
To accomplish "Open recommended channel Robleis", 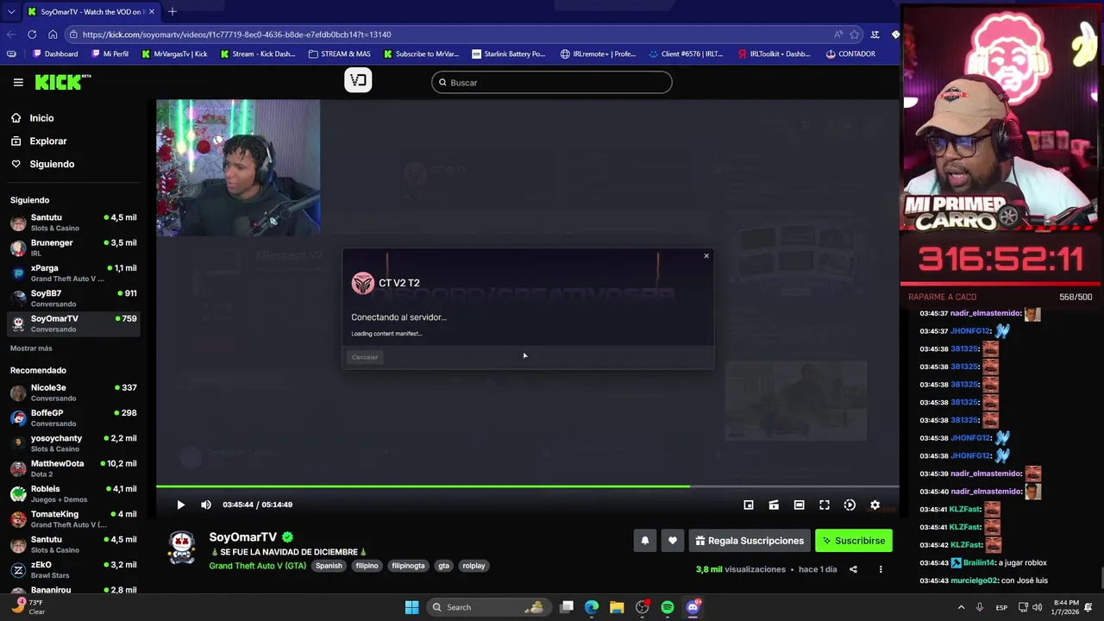I will point(74,493).
